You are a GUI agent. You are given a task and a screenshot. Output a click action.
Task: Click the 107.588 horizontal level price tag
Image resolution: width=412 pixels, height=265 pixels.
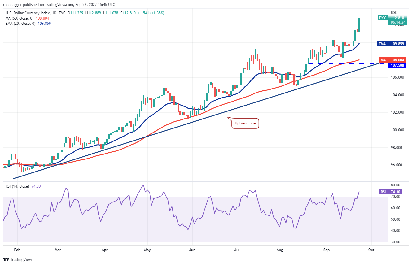tap(397, 65)
